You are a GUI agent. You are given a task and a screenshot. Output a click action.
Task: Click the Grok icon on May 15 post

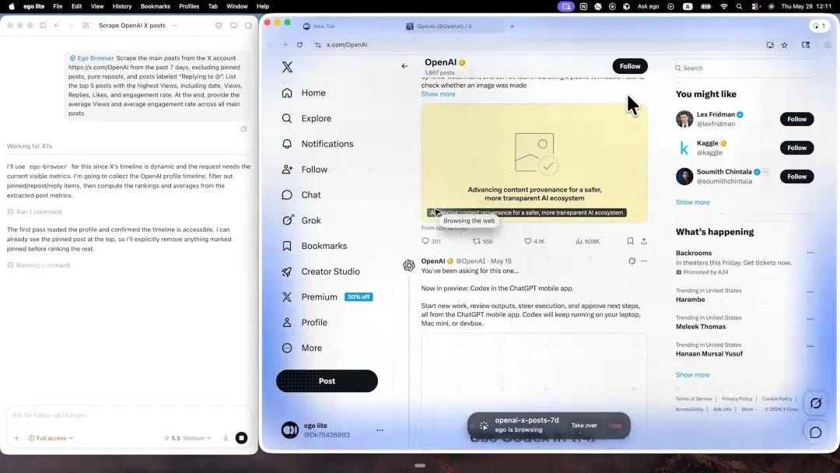[x=632, y=261]
